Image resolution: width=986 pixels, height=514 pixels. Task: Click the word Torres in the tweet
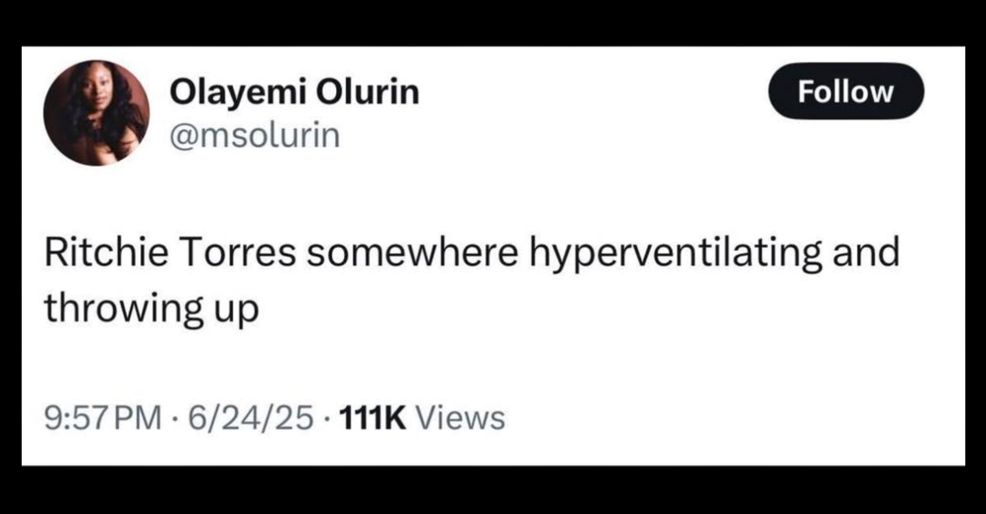click(x=239, y=253)
